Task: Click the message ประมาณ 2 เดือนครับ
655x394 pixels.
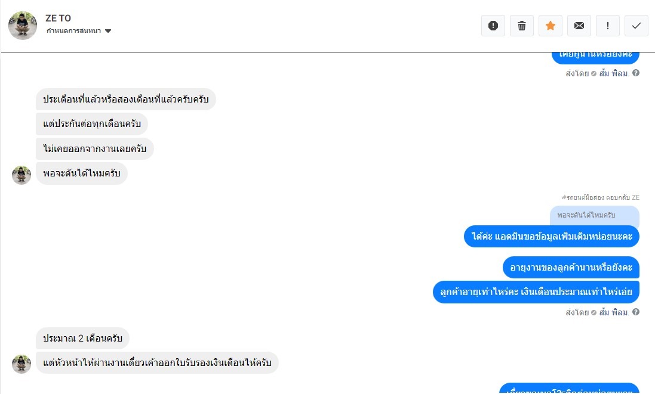Action: (x=82, y=339)
